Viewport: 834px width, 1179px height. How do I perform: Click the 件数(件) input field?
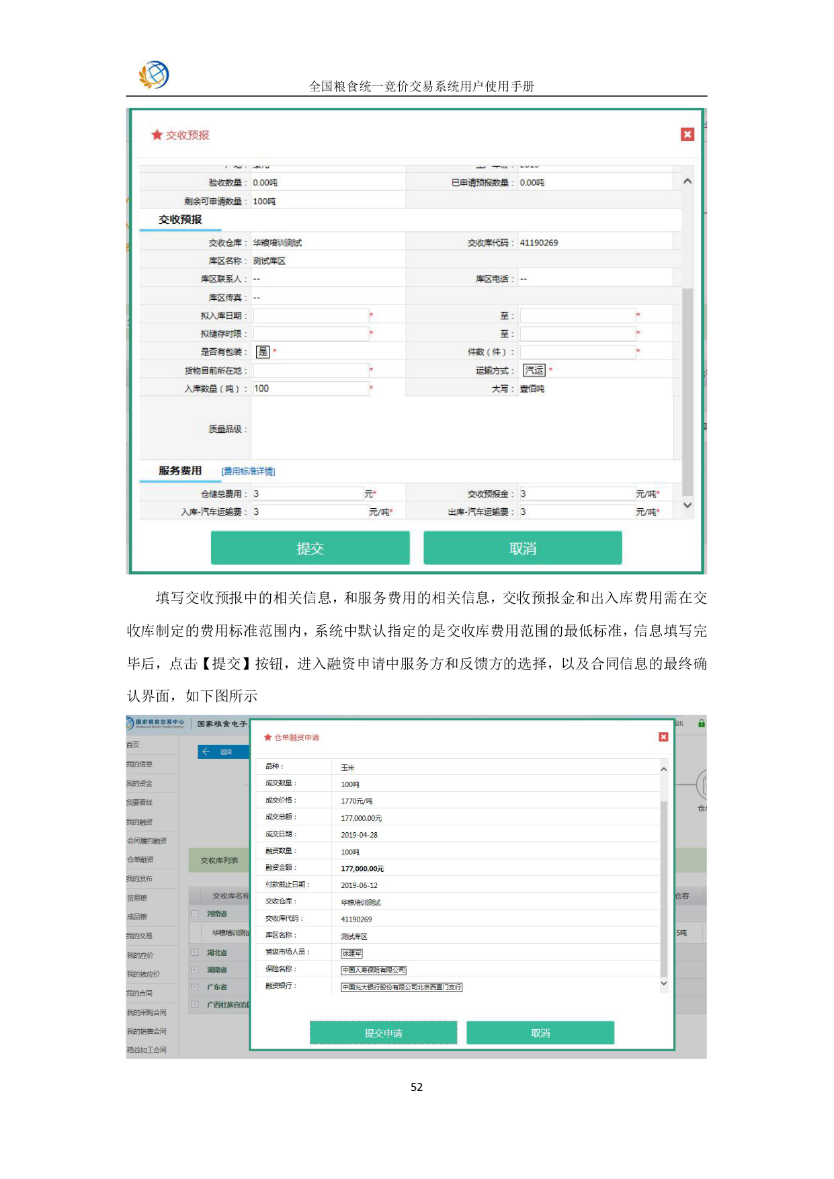point(577,352)
